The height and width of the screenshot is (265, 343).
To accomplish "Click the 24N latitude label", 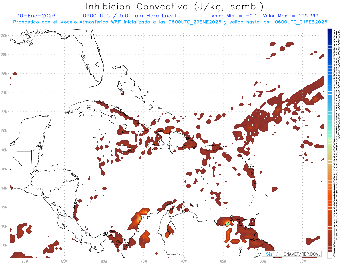I will (x=5, y=93).
